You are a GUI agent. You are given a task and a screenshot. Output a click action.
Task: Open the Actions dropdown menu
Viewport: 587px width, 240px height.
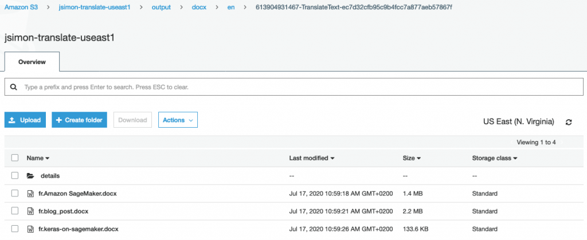pyautogui.click(x=178, y=120)
